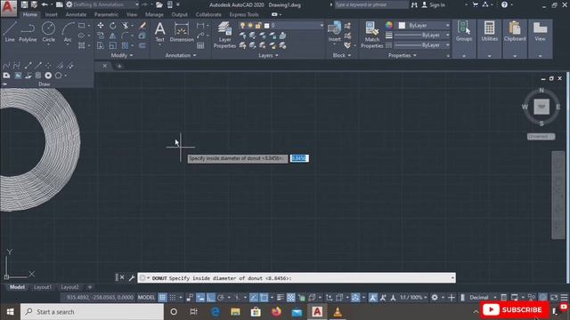
Task: Click the Rotate tool in Modify panel
Action: click(x=113, y=26)
